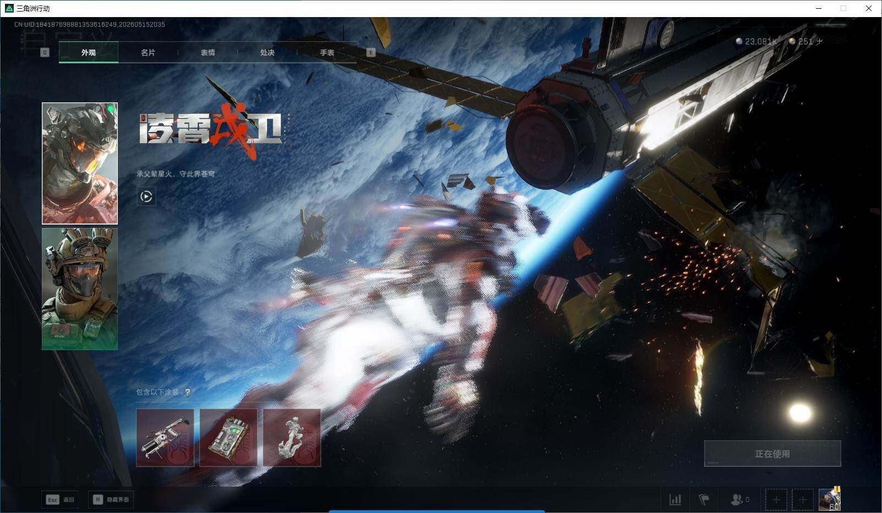Open the flag icon in bottom bar

704,500
